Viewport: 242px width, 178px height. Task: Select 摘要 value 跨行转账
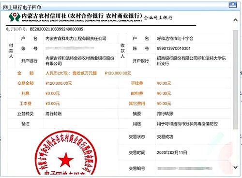click(x=165, y=114)
